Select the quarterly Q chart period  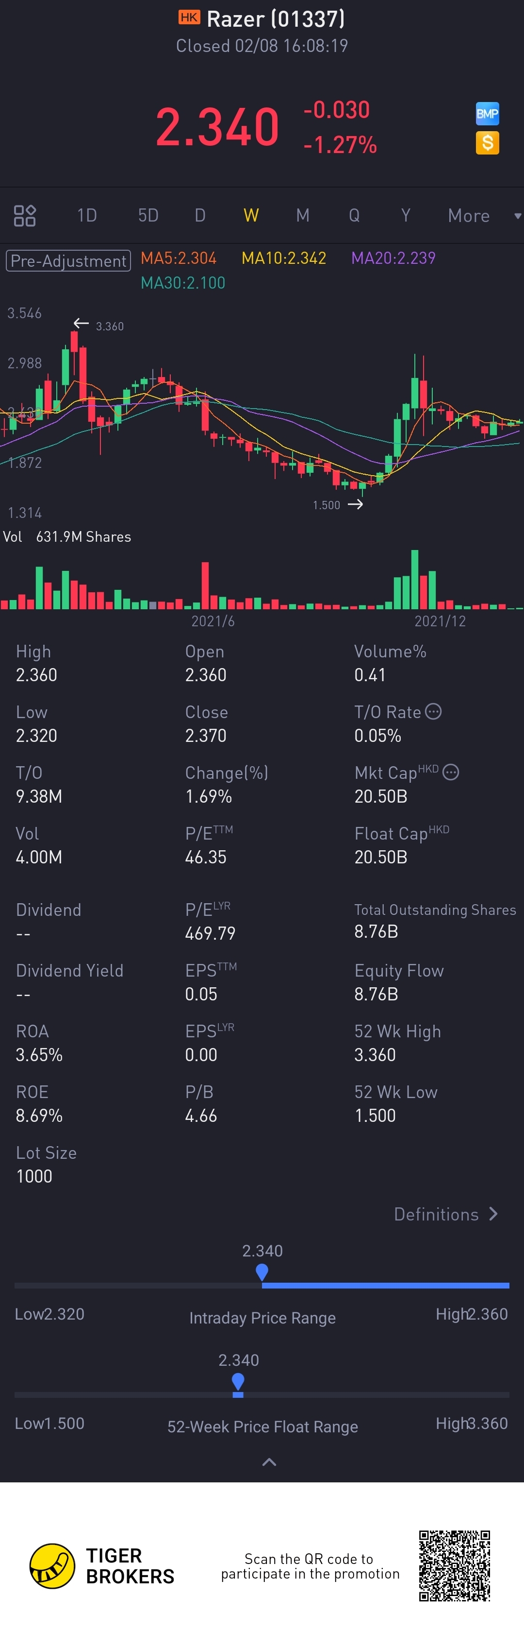[x=354, y=216]
